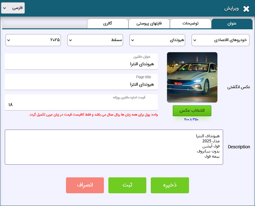Click the انتخاب عکس button
This screenshot has width=255, height=206.
(192, 111)
